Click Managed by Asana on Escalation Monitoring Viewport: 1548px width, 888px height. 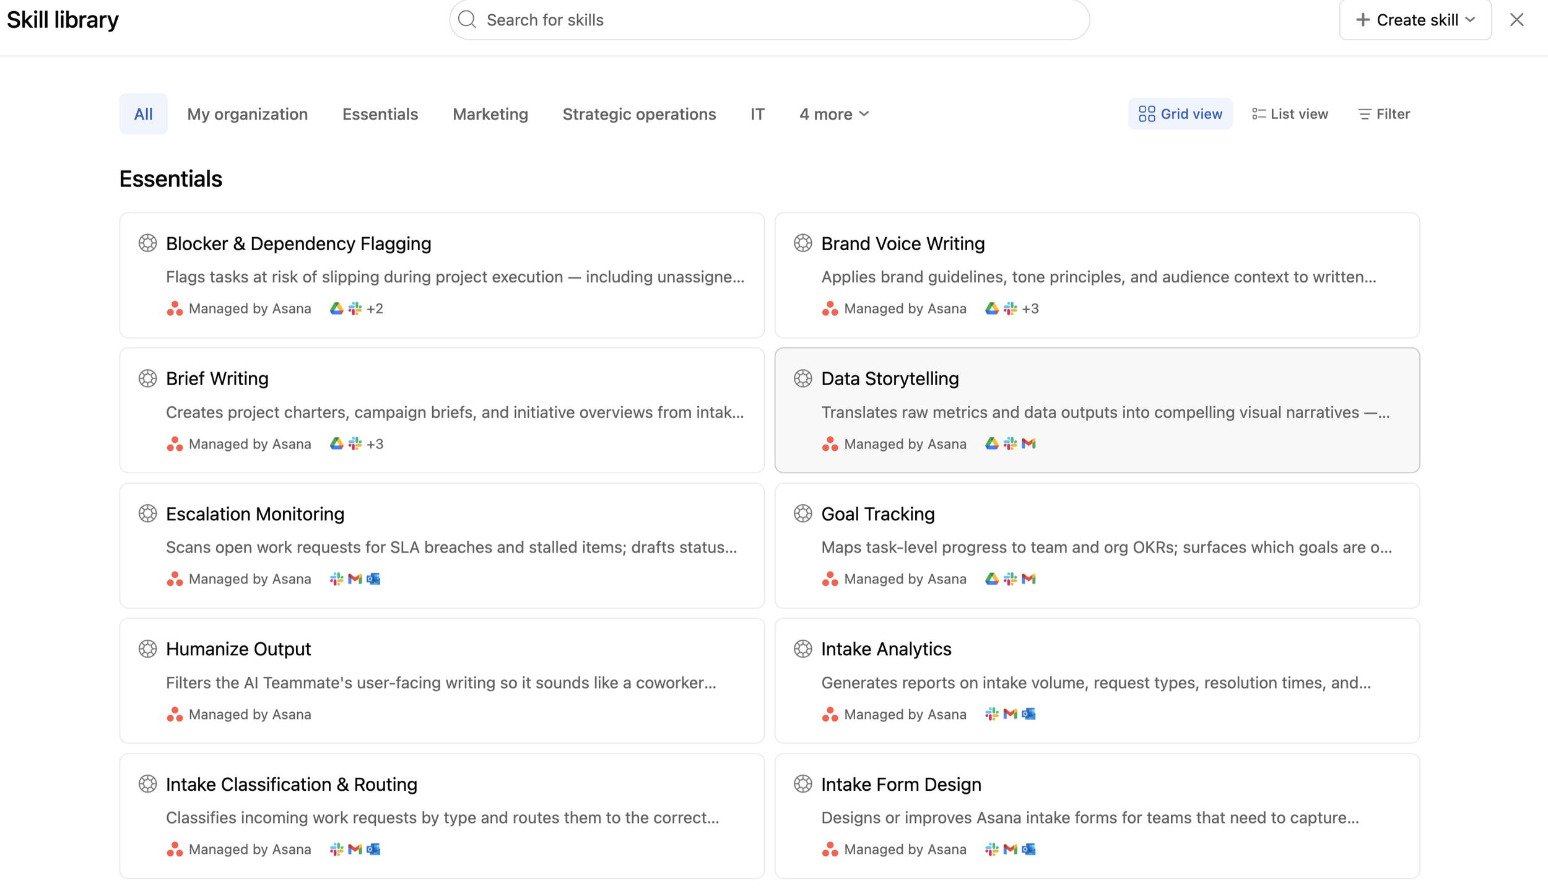[250, 578]
